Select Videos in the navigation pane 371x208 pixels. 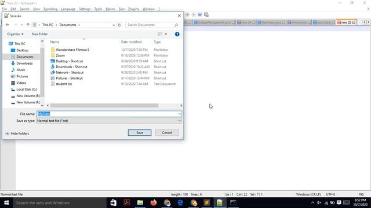click(21, 83)
